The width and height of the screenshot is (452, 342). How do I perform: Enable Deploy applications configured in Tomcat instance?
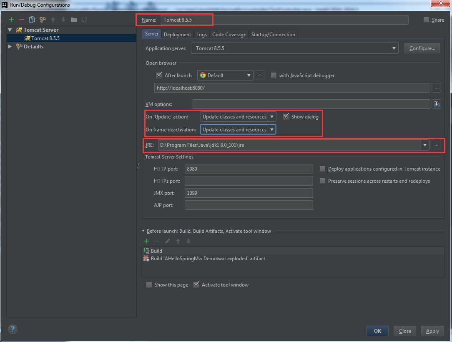(323, 168)
